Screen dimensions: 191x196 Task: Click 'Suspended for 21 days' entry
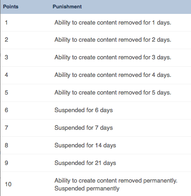coord(85,163)
